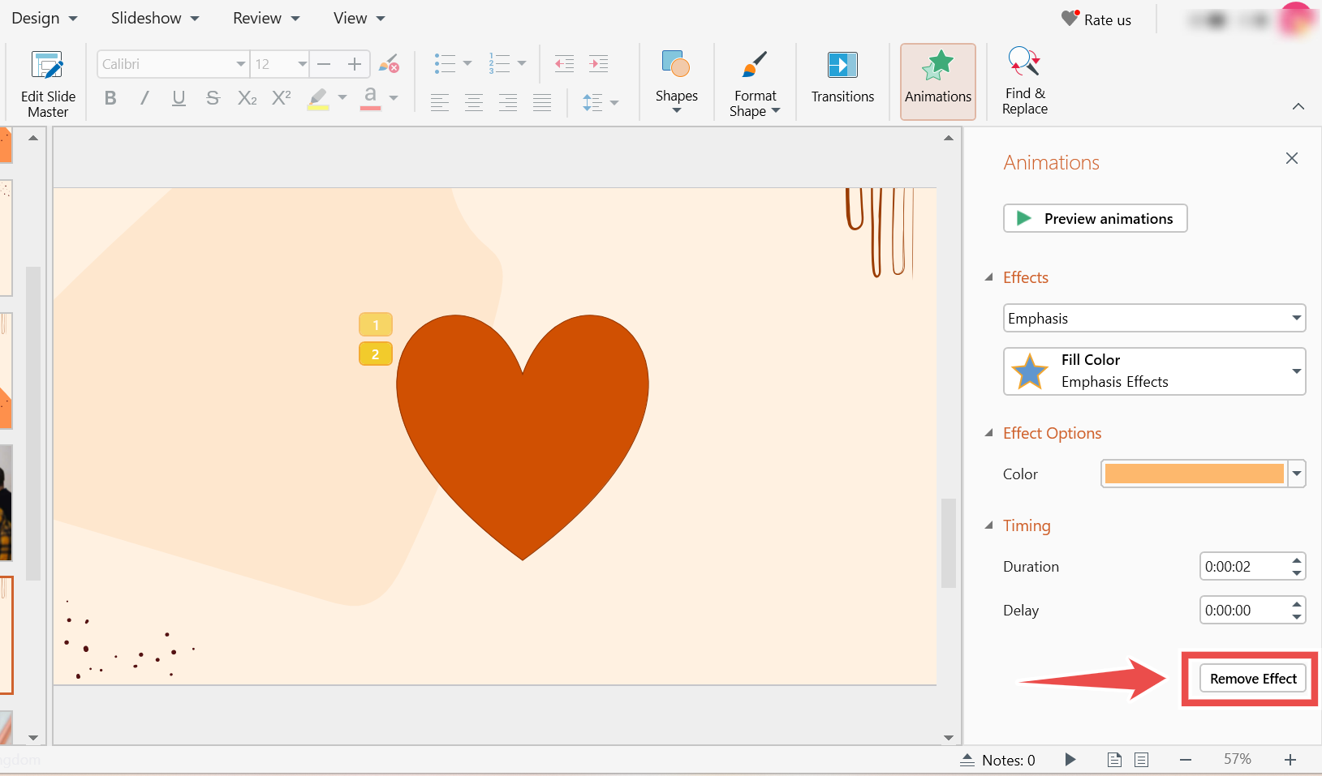Collapse the Timing section
1322x776 pixels.
click(989, 525)
